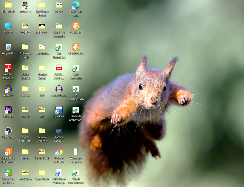
Task: Open the Dev-C++ shortcut
Action: point(59,110)
